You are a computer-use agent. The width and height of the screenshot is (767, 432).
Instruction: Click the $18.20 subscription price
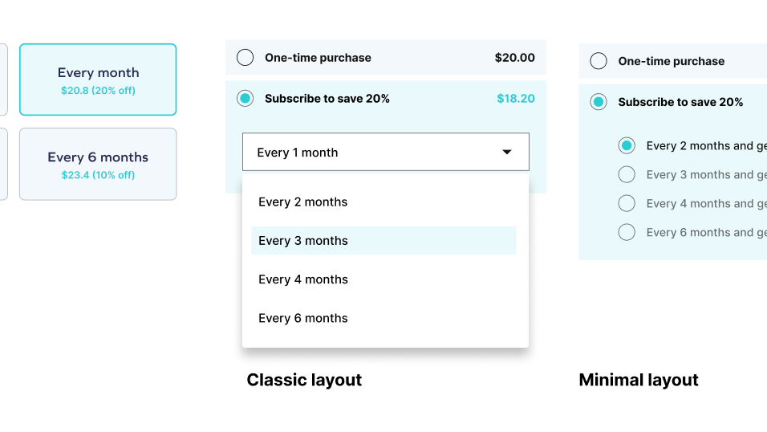pyautogui.click(x=516, y=99)
